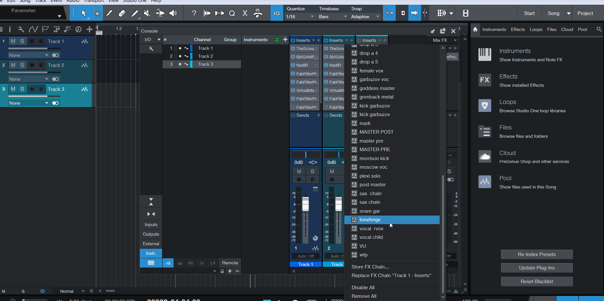Image resolution: width=604 pixels, height=301 pixels.
Task: Open the Timebase Bars dropdown
Action: tap(333, 17)
